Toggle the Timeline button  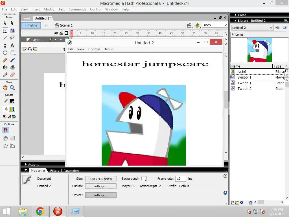point(31,25)
